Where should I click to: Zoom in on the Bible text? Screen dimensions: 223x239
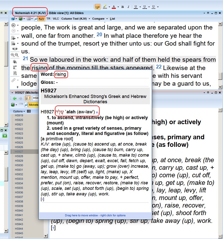[x=13, y=55]
